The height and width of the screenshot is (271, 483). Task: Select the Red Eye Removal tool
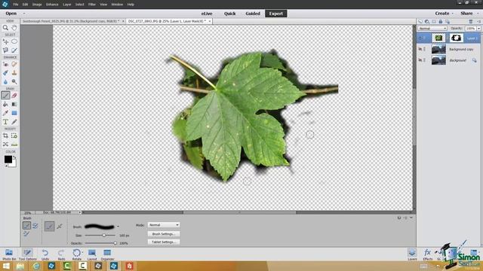click(5, 64)
